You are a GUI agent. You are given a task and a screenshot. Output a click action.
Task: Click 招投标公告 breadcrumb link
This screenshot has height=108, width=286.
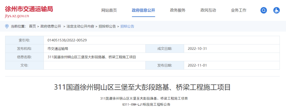[107, 26]
